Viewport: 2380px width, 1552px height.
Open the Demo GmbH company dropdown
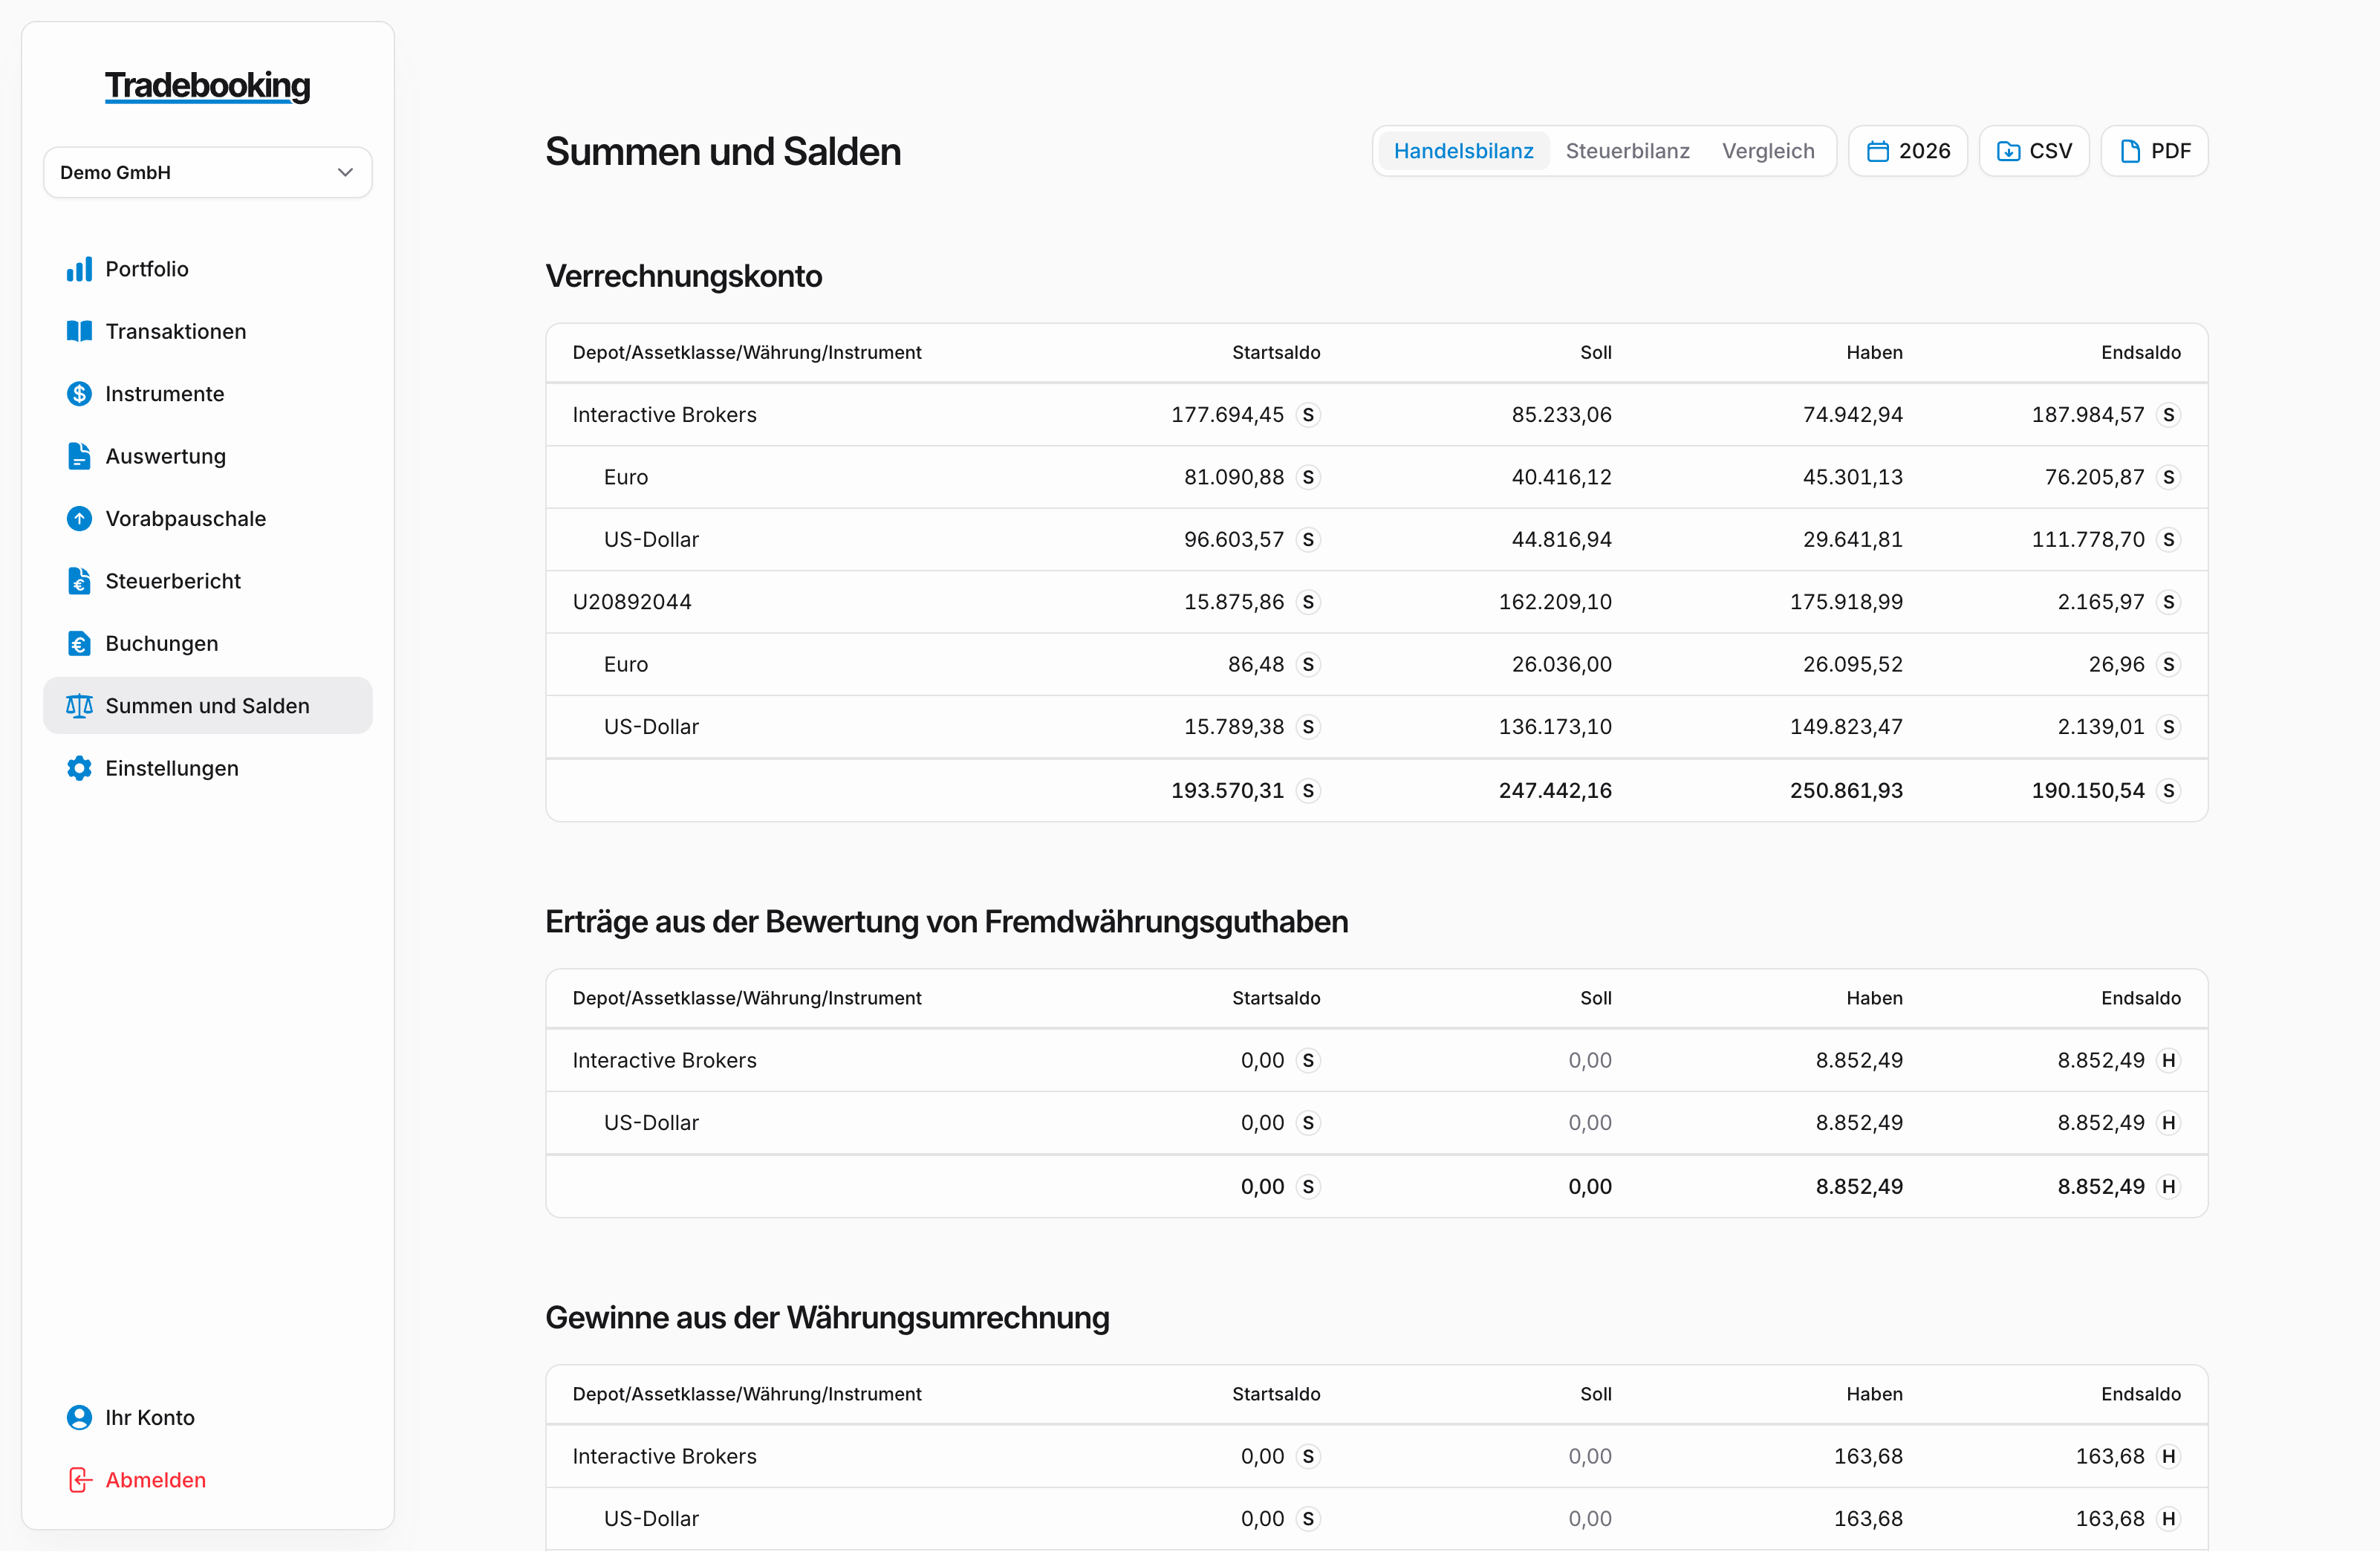pyautogui.click(x=208, y=172)
